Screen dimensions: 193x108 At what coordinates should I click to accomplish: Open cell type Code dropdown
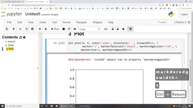click(x=90, y=29)
